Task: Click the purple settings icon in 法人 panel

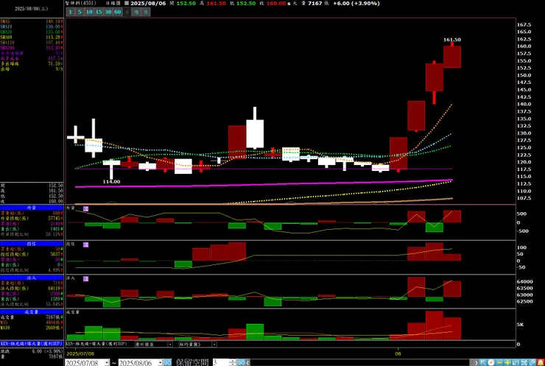Action: click(x=86, y=279)
